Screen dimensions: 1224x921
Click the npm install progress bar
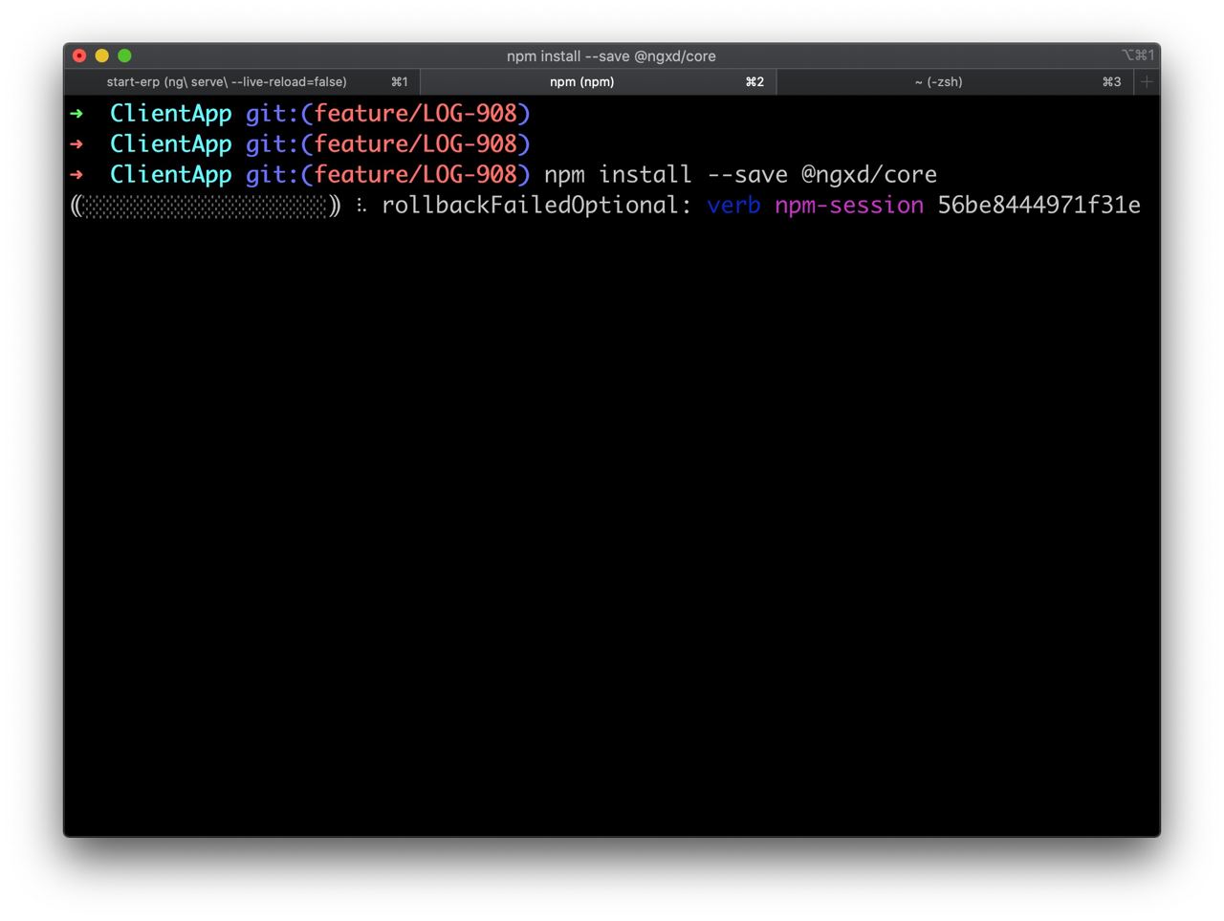click(x=206, y=206)
